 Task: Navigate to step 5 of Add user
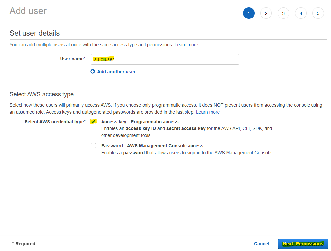(x=318, y=13)
